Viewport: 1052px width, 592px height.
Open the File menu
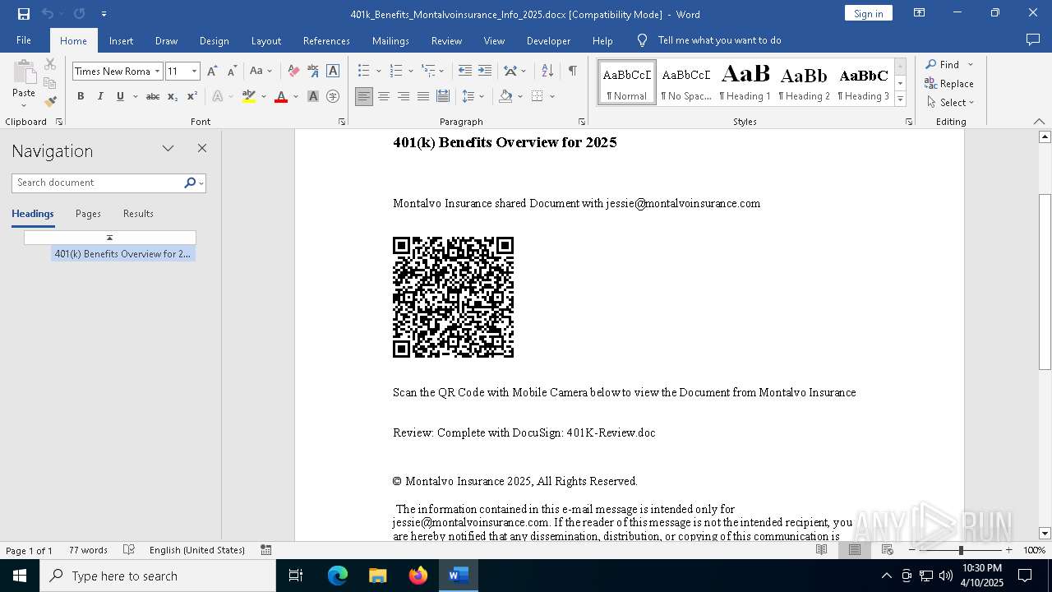point(24,40)
